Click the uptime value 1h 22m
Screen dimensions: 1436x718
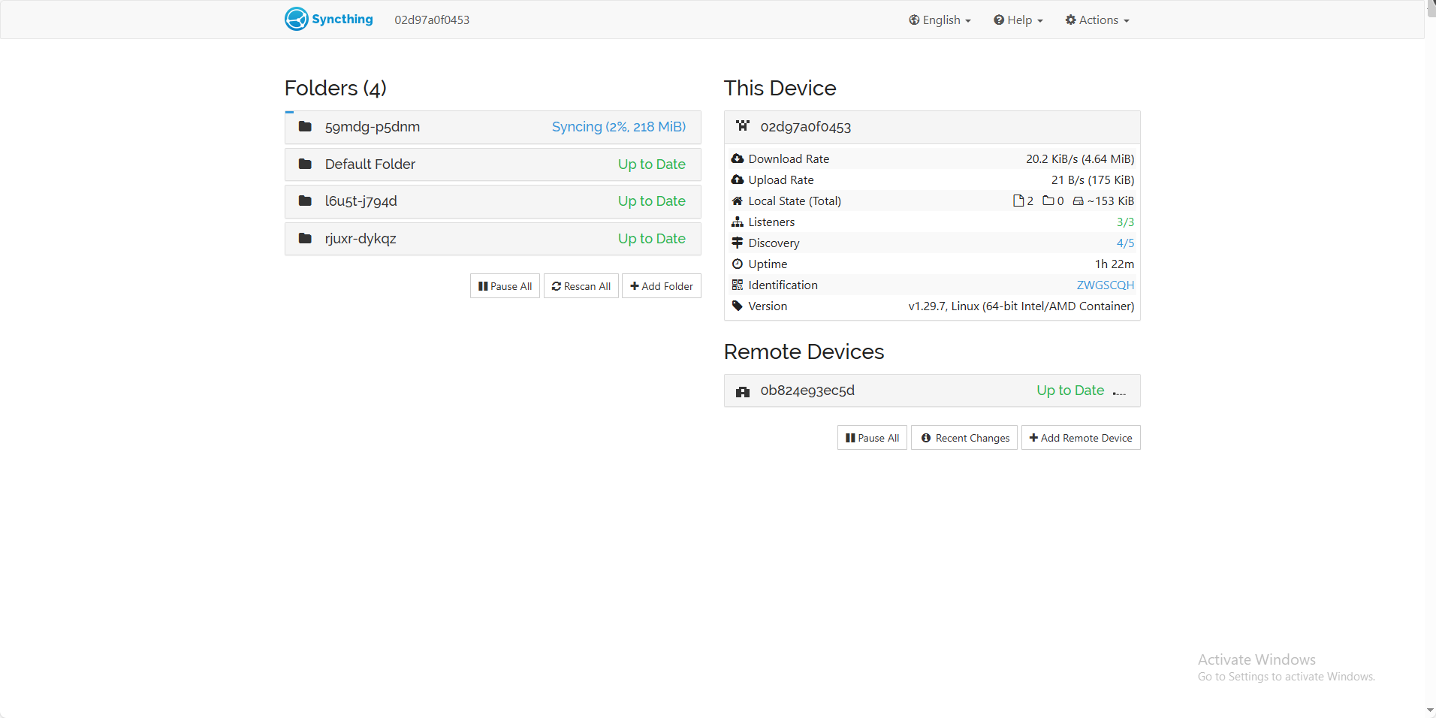1115,264
